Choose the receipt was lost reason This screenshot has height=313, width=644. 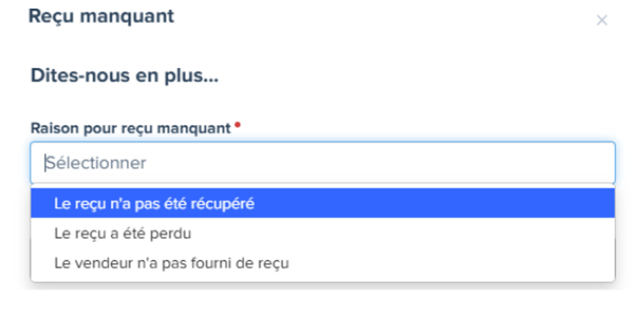pyautogui.click(x=123, y=233)
